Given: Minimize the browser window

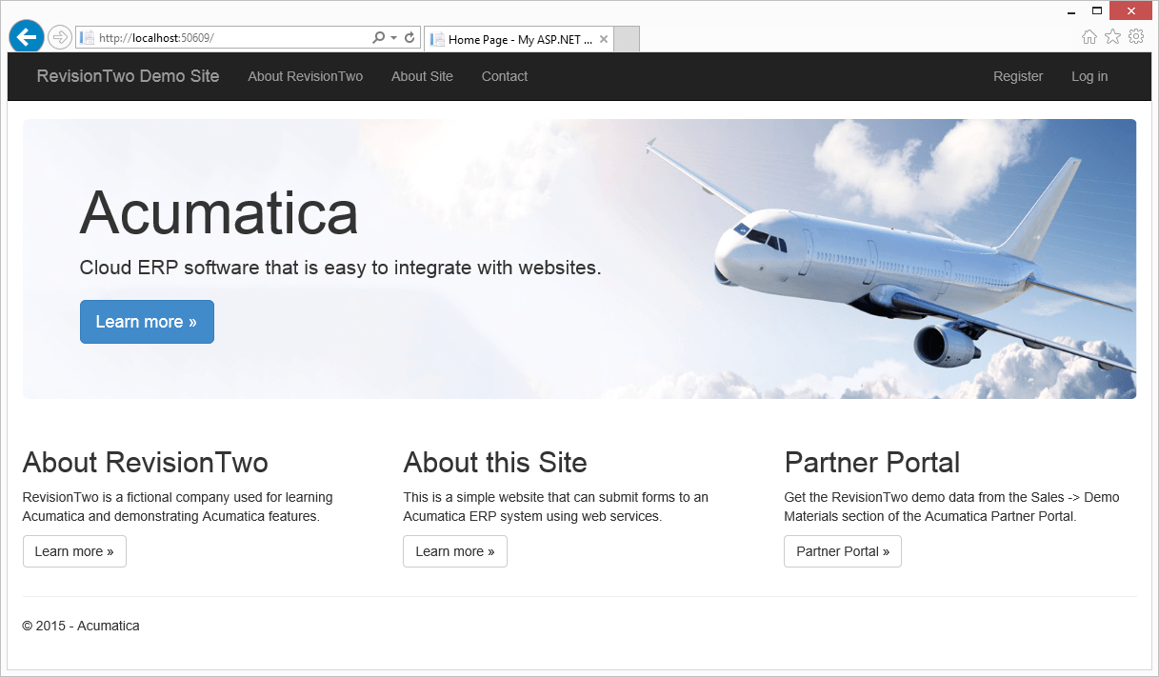Looking at the screenshot, I should (1072, 11).
